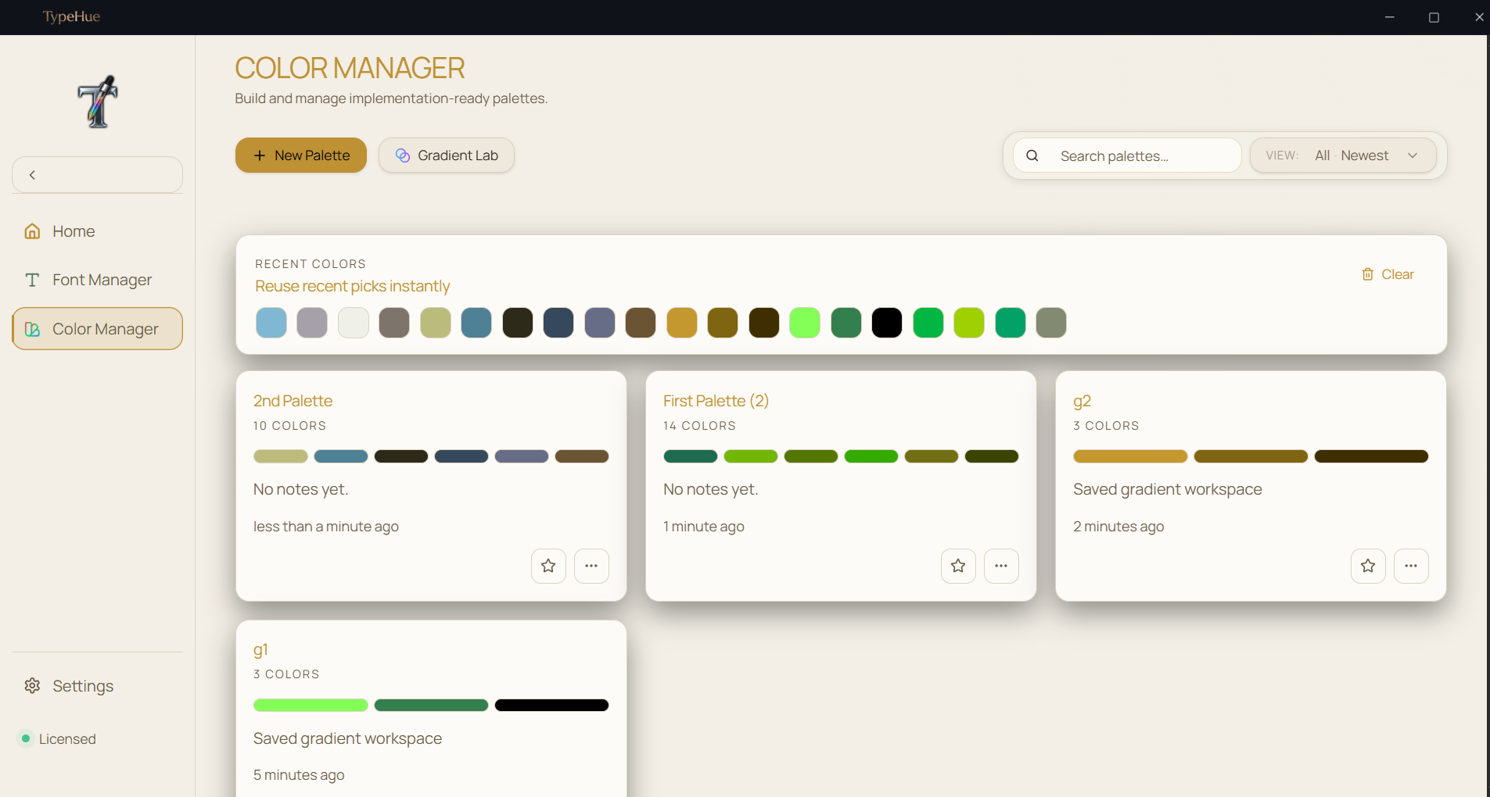This screenshot has width=1490, height=797.
Task: Favorite the g2 palette with star
Action: click(1368, 566)
